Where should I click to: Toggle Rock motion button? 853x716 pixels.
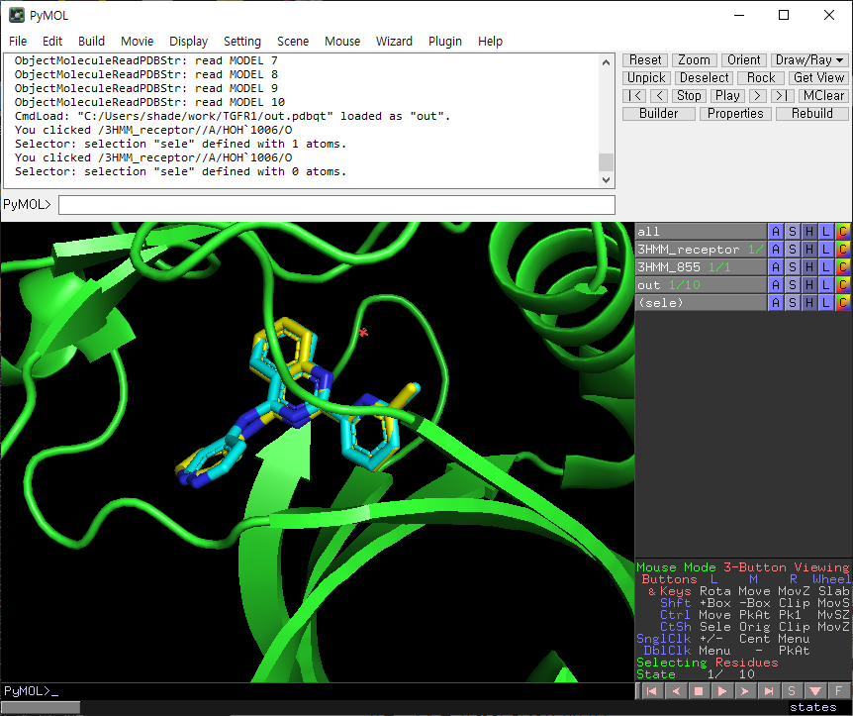point(761,78)
